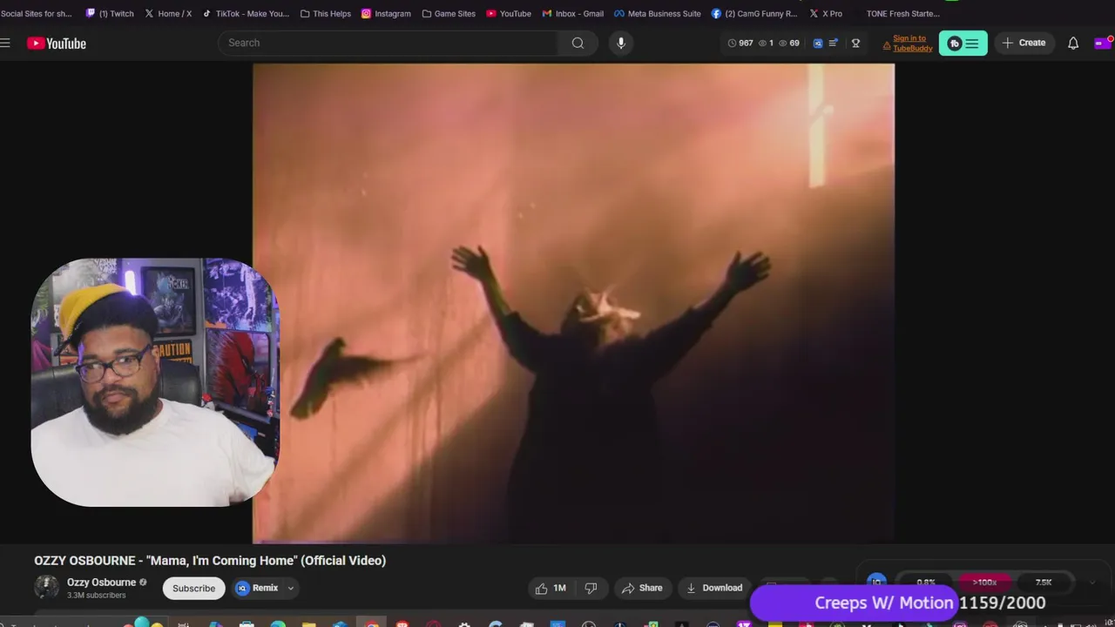Screen dimensions: 1115x627
Task: Start voice search with the microphone icon
Action: click(x=620, y=43)
